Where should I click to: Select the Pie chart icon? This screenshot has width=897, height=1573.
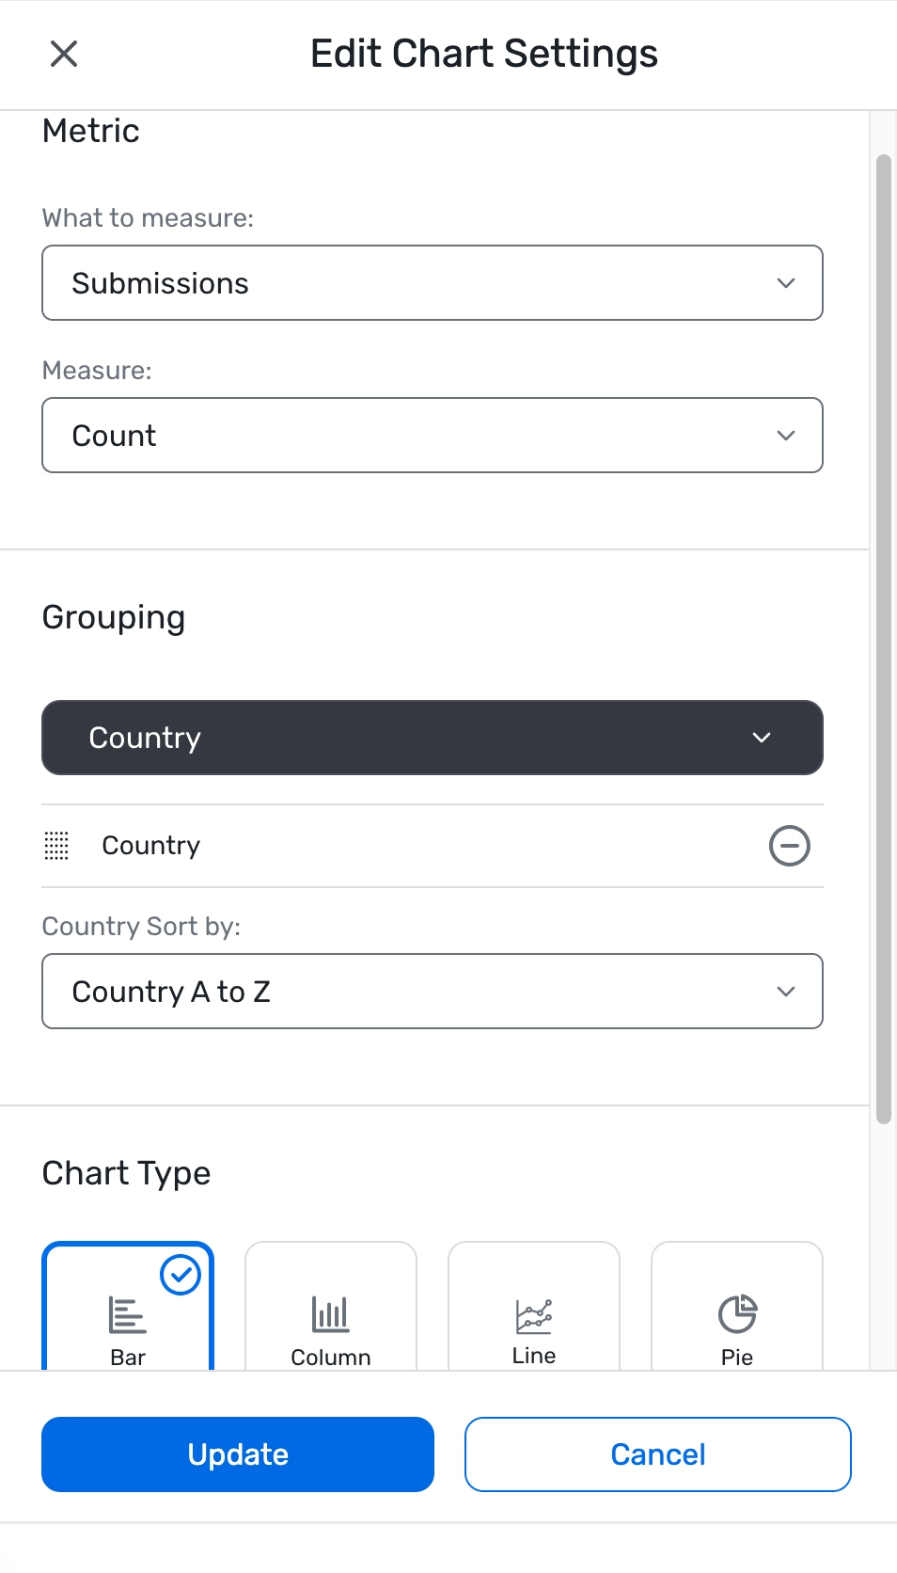pos(737,1314)
